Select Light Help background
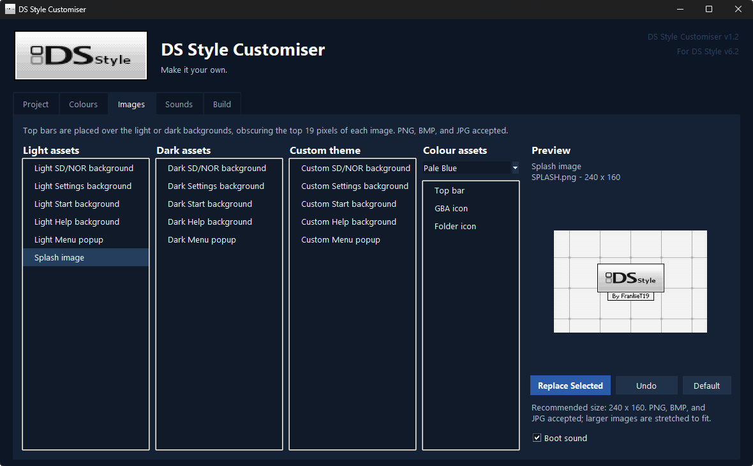This screenshot has width=753, height=466. click(86, 222)
